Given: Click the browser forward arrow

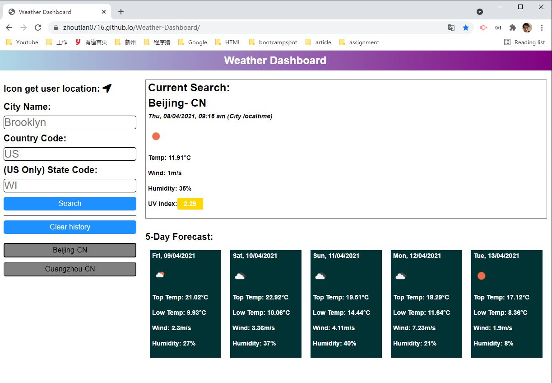Looking at the screenshot, I should 23,28.
